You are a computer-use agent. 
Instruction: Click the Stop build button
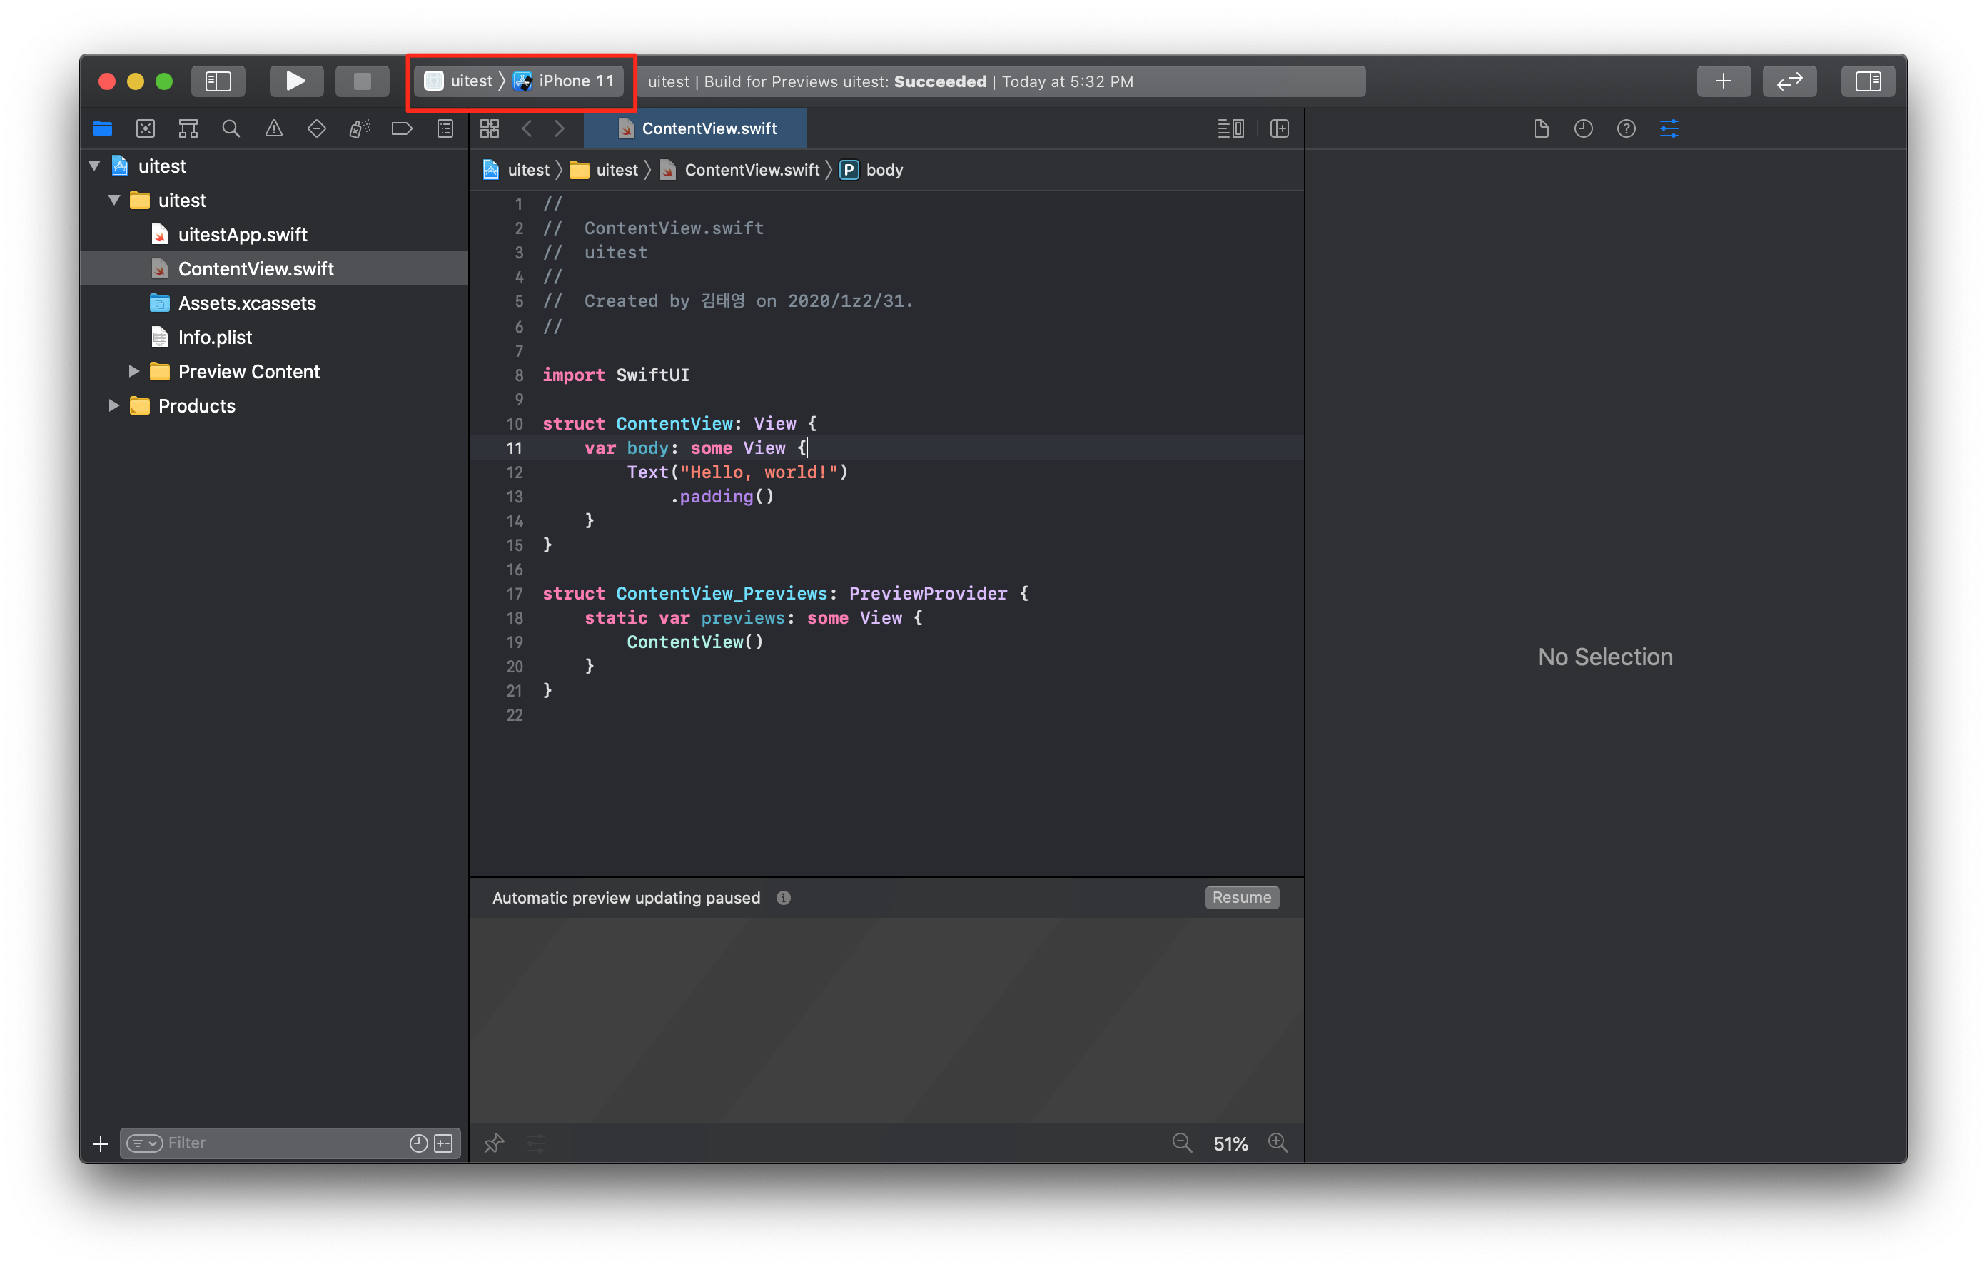361,81
